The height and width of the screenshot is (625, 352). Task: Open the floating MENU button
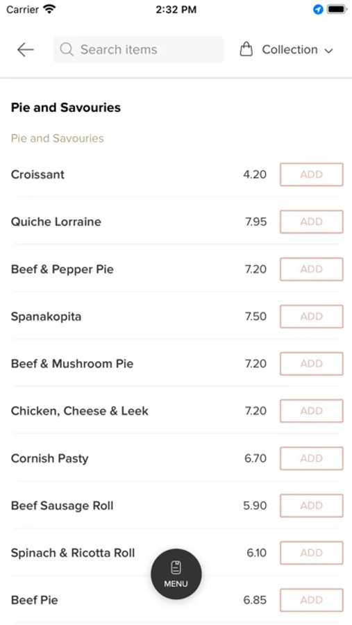(176, 574)
